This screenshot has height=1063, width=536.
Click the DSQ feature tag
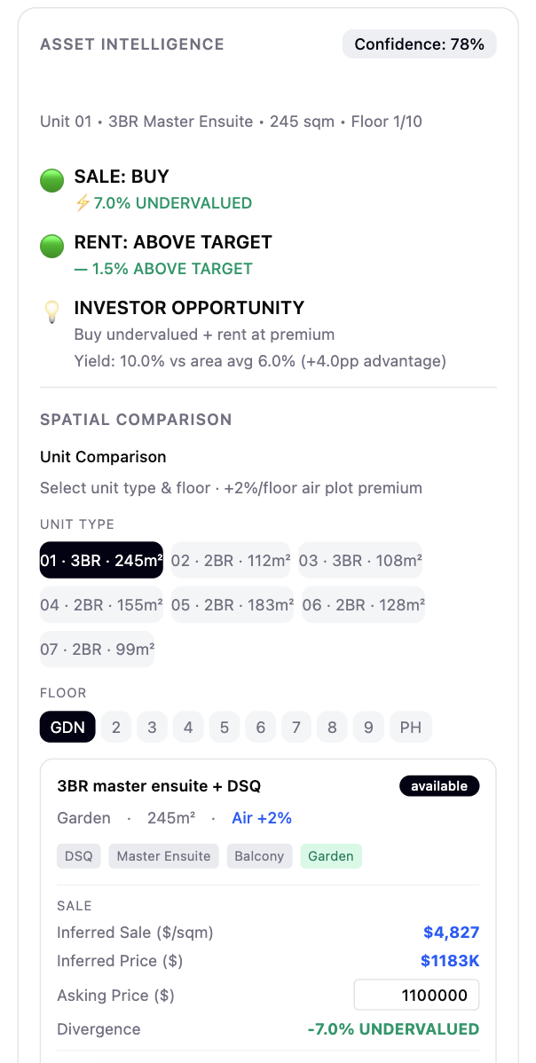pos(79,856)
